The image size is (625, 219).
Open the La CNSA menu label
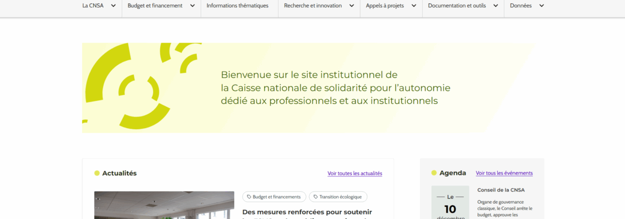click(93, 6)
